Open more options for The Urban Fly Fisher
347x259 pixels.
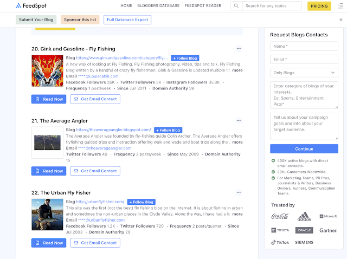coord(239,192)
